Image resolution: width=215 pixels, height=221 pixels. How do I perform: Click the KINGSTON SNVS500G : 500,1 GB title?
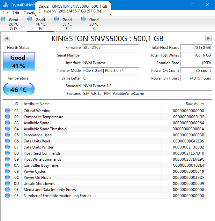click(108, 38)
